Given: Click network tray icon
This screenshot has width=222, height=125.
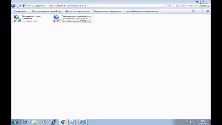Looking at the screenshot, I should (187, 122).
